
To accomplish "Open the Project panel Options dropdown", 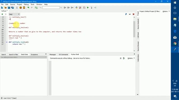I will point(166,11).
